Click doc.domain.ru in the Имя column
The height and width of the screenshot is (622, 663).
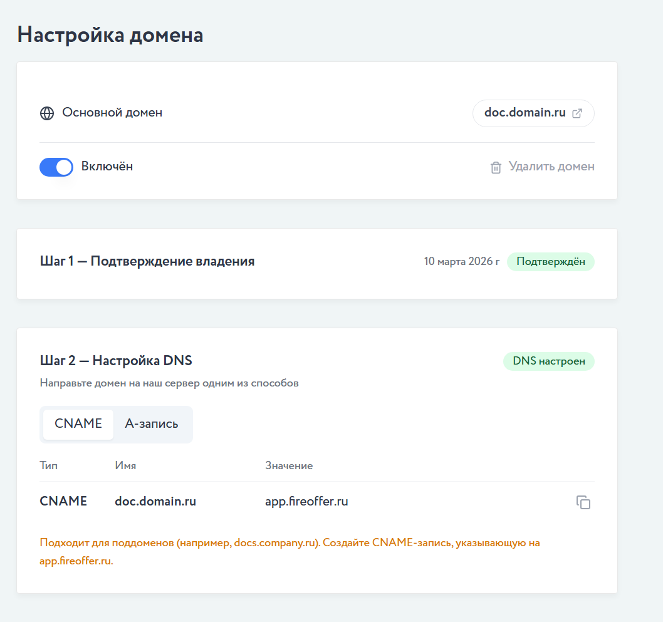[x=155, y=502]
